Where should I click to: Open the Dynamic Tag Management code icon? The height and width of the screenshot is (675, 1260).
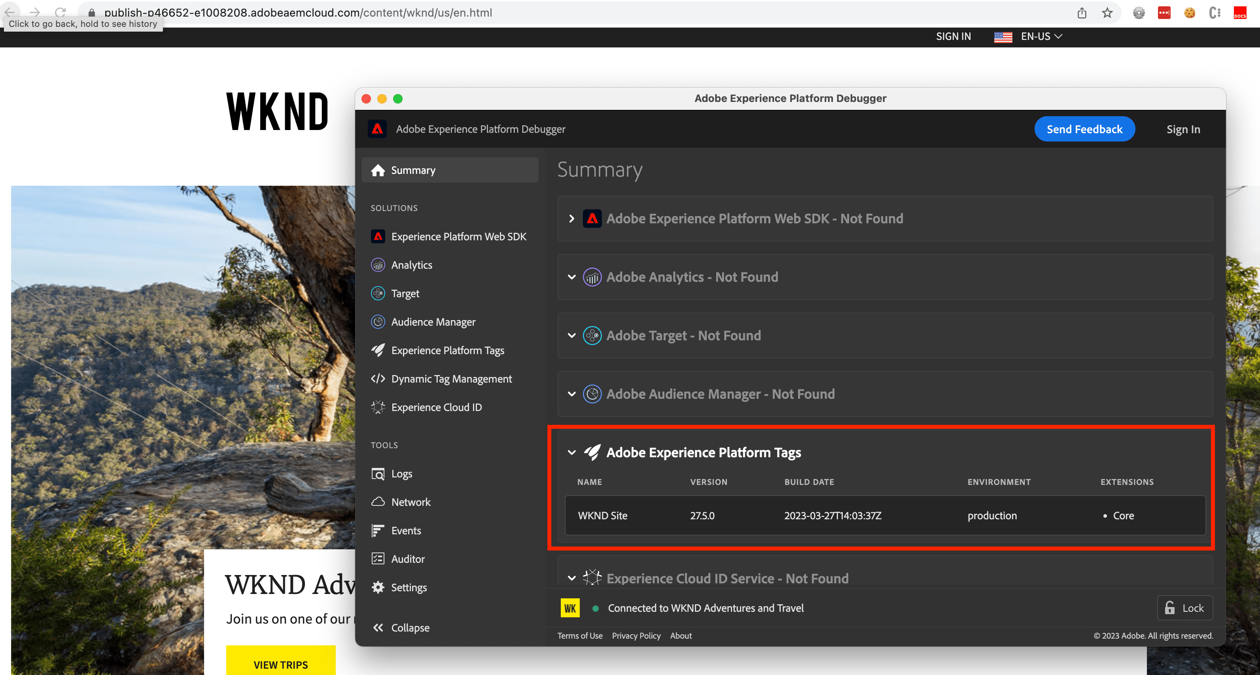coord(378,379)
